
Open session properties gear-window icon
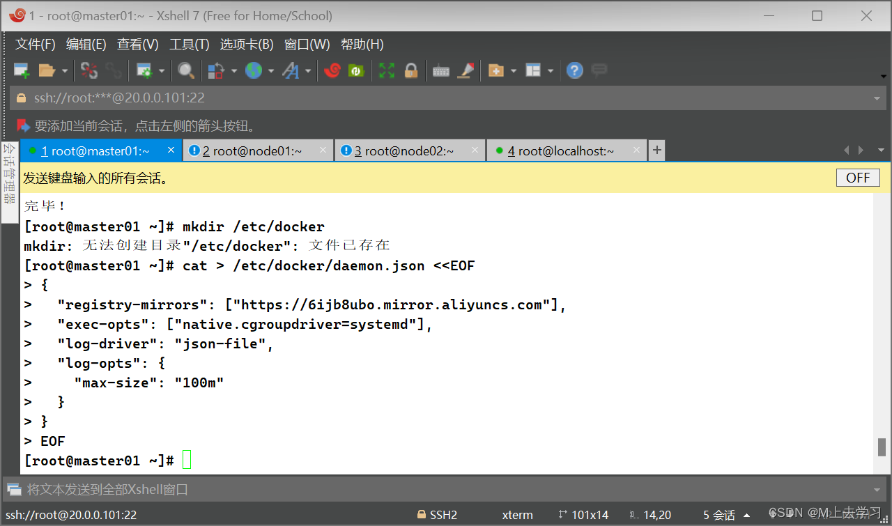144,70
